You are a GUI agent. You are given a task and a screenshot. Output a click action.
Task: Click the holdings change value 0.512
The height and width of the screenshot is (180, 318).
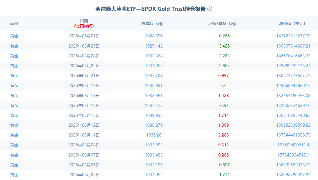tap(224, 145)
